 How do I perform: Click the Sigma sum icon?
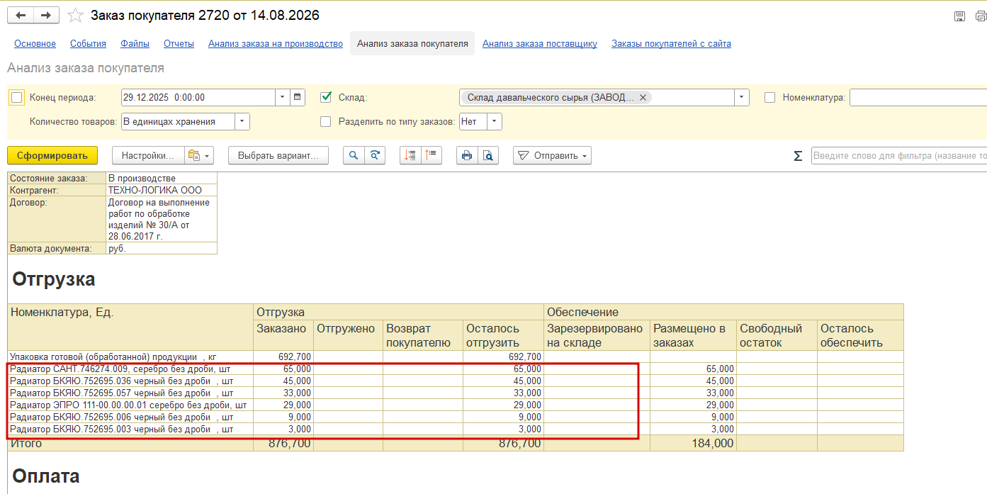tap(798, 156)
